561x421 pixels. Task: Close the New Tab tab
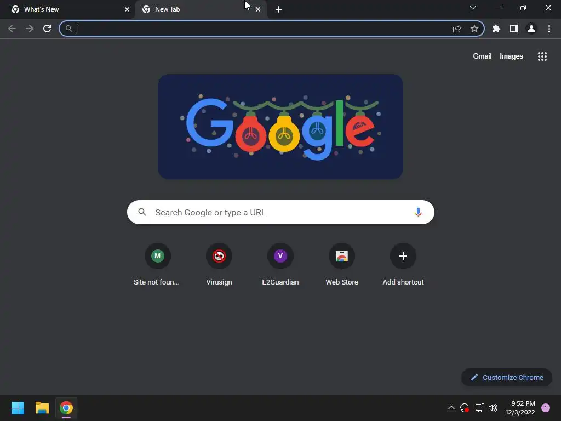coord(258,9)
